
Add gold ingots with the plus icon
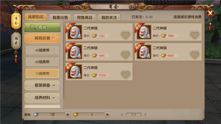click(107, 115)
